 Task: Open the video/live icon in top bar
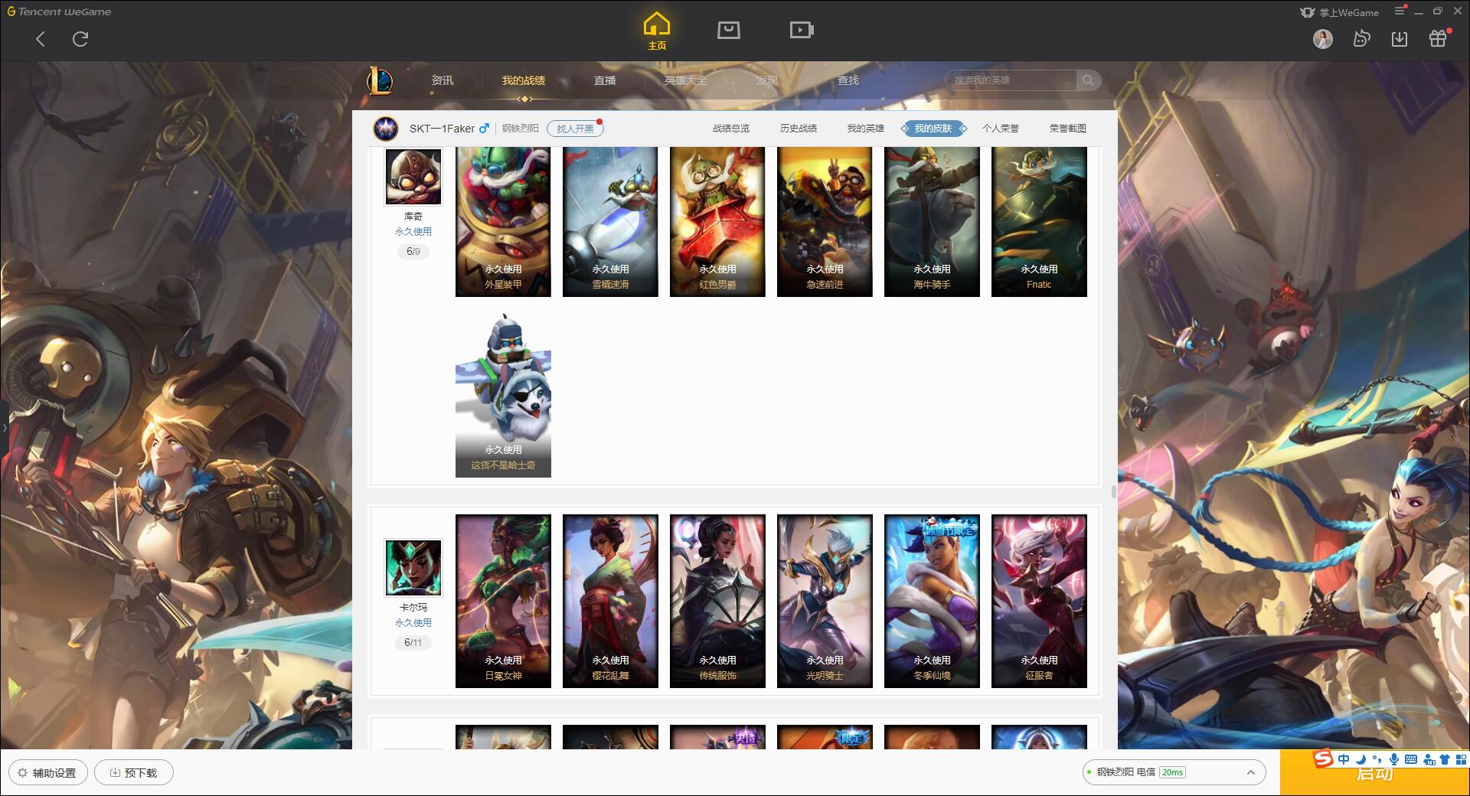(802, 30)
